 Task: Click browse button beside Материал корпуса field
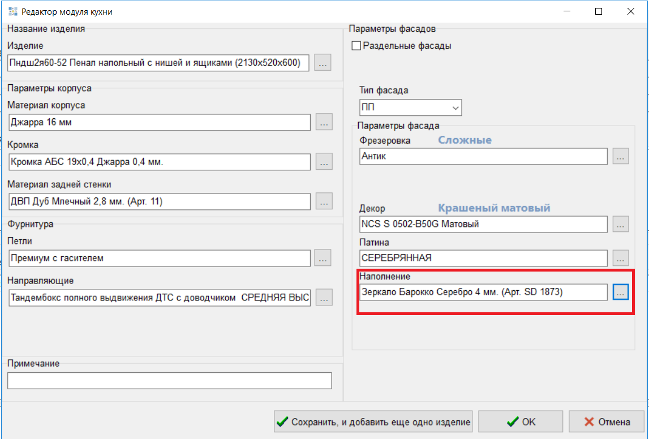tap(324, 122)
